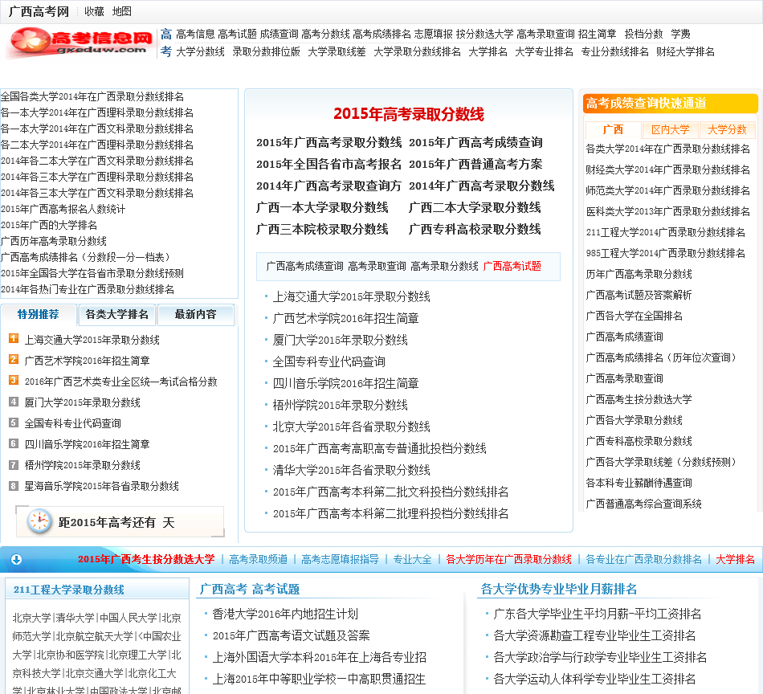This screenshot has width=763, height=694.
Task: Click 专业大全 in the blue bar
Action: 412,559
